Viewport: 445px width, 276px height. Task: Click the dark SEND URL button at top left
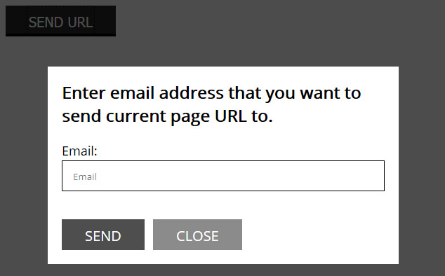tap(60, 21)
